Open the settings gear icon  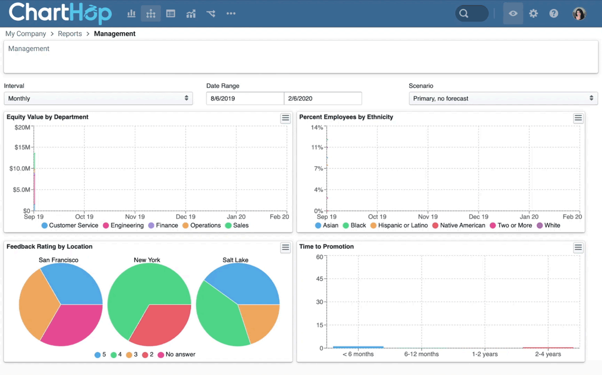click(x=533, y=13)
